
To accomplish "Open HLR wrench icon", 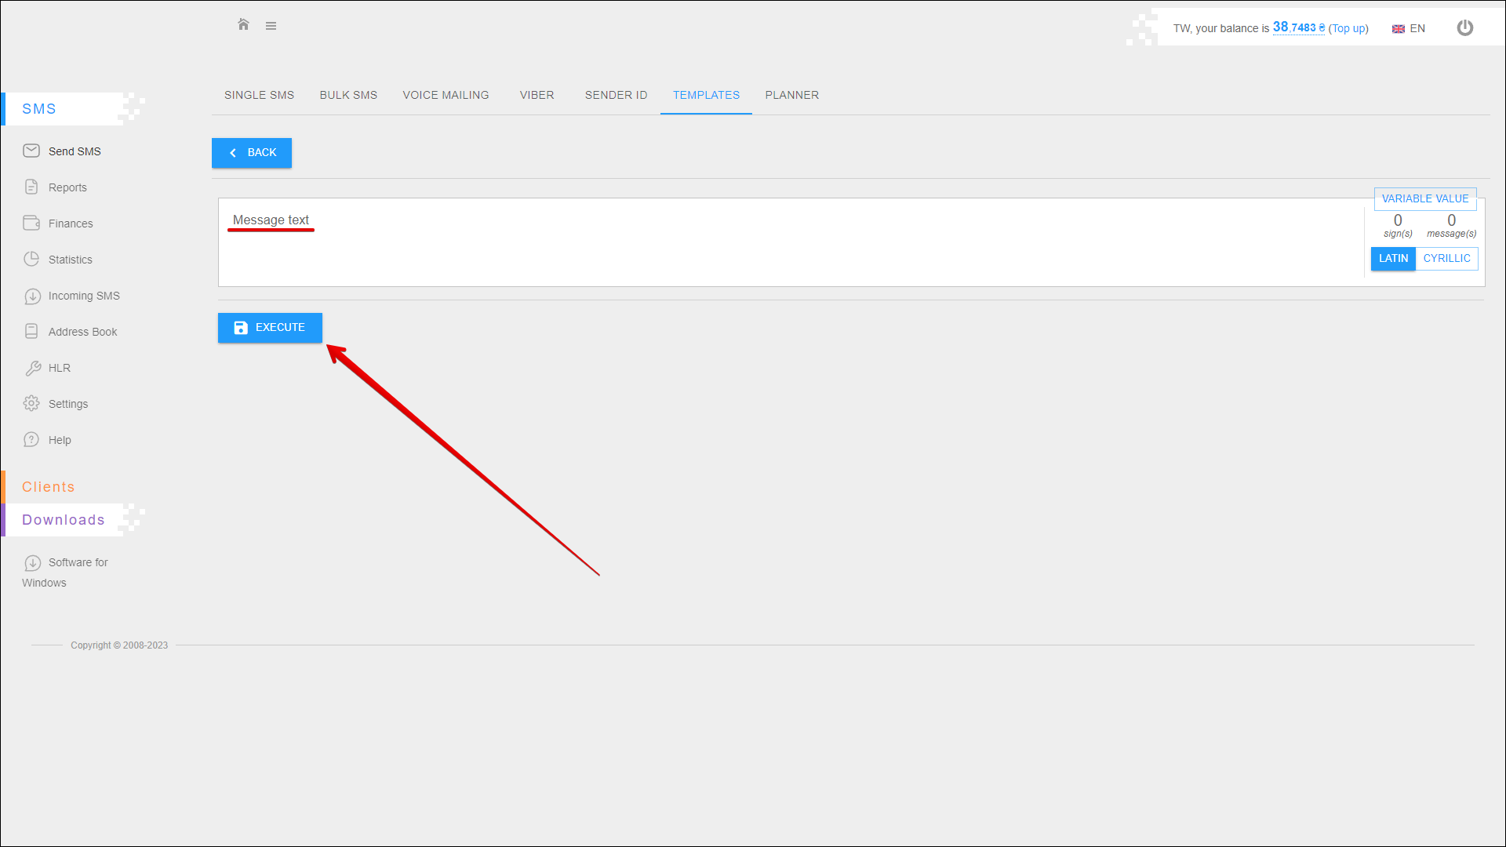I will (x=32, y=368).
